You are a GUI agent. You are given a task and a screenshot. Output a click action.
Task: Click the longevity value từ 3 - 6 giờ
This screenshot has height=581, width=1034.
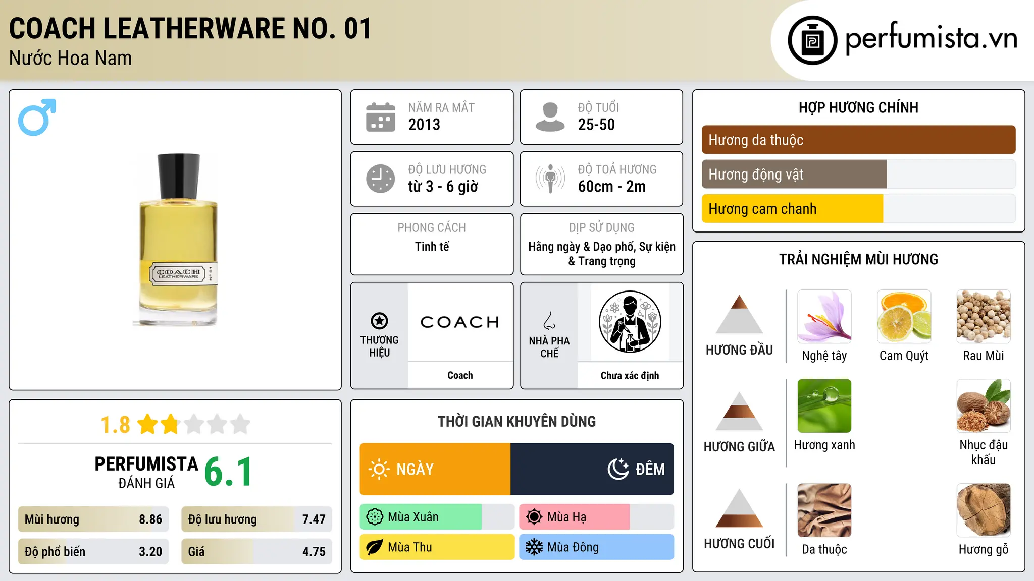coord(443,187)
